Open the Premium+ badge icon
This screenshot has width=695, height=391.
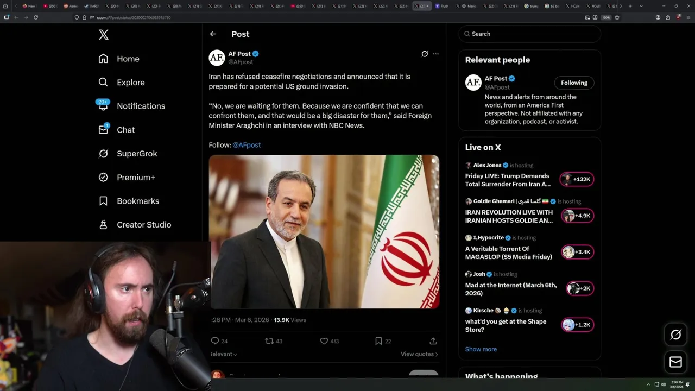click(x=103, y=177)
